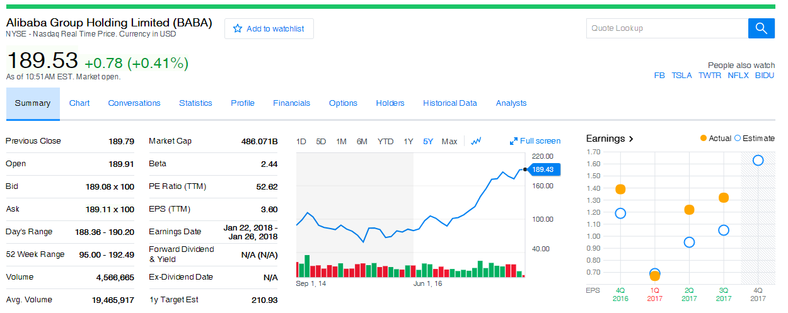Open the NFLX ticker link

pyautogui.click(x=738, y=75)
